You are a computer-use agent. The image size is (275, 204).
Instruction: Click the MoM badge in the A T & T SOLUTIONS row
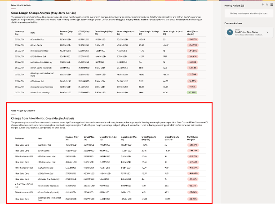coord(193,186)
